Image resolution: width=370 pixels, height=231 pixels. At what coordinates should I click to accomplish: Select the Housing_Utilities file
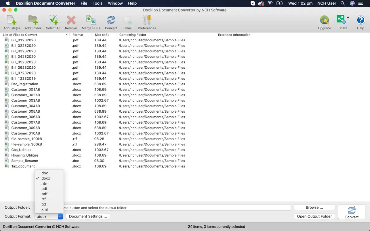coord(25,155)
